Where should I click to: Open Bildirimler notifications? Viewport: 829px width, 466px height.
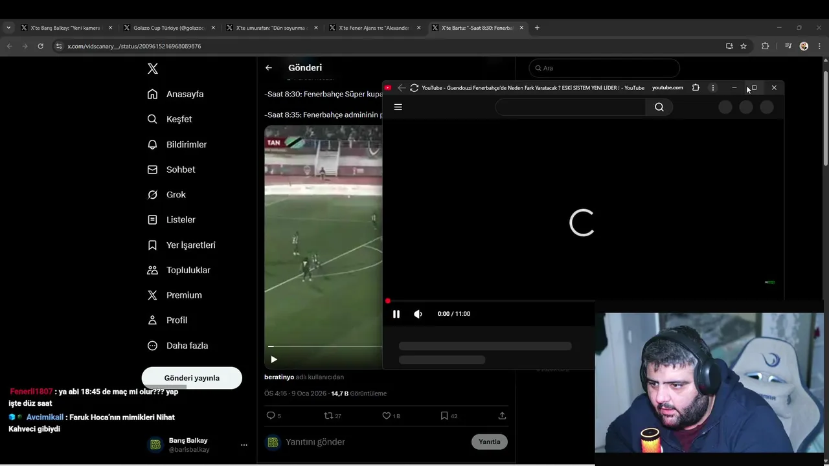[177, 144]
